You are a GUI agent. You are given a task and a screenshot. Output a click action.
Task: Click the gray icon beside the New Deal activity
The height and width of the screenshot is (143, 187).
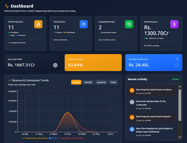(132, 102)
